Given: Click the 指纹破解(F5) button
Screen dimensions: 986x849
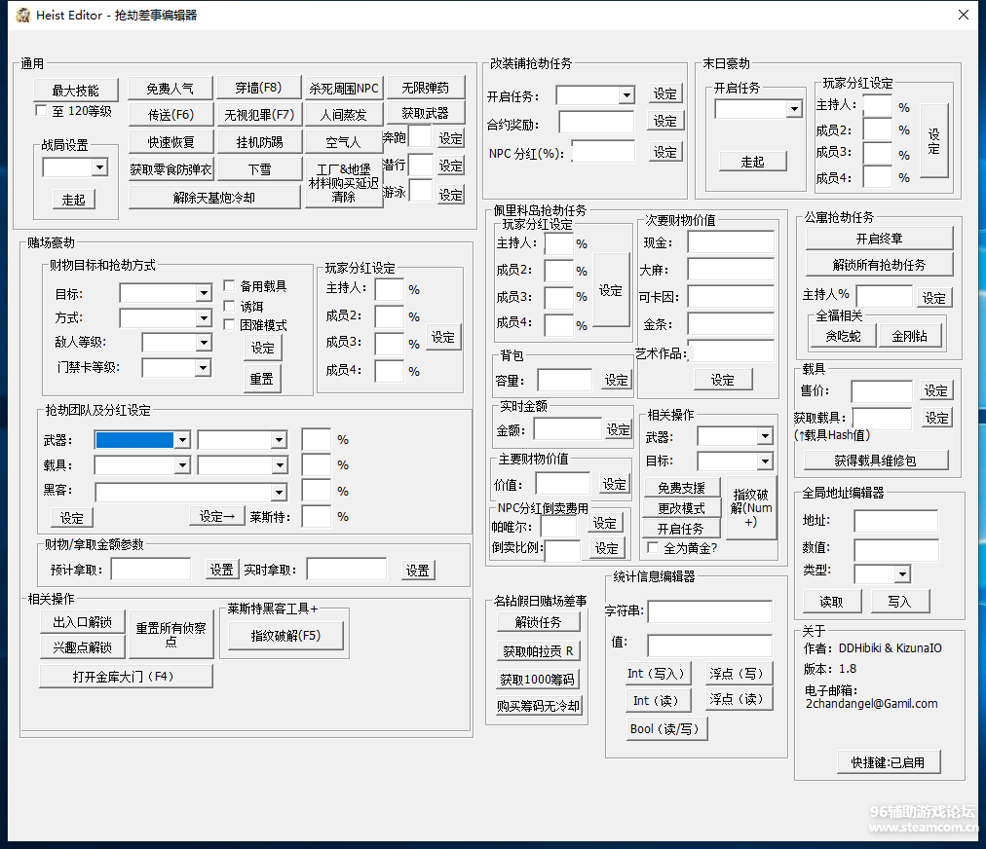Looking at the screenshot, I should [x=284, y=636].
